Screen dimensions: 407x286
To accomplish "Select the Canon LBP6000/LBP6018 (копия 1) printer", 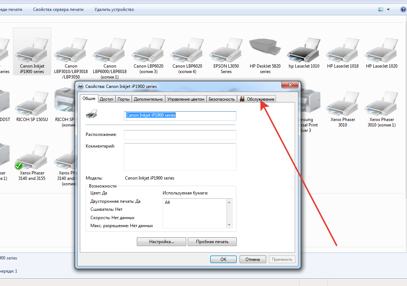I will point(110,58).
